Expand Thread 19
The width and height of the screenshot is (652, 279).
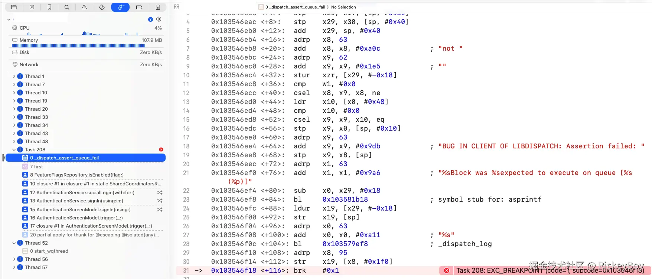click(14, 101)
